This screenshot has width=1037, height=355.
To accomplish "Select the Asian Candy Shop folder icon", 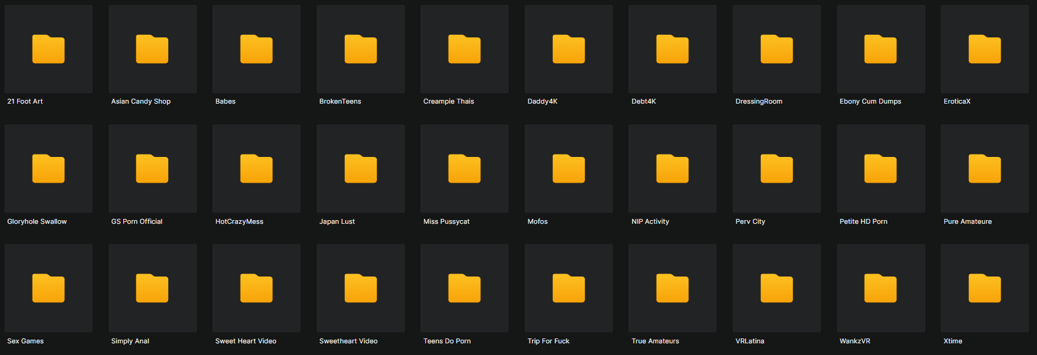I will pos(153,49).
